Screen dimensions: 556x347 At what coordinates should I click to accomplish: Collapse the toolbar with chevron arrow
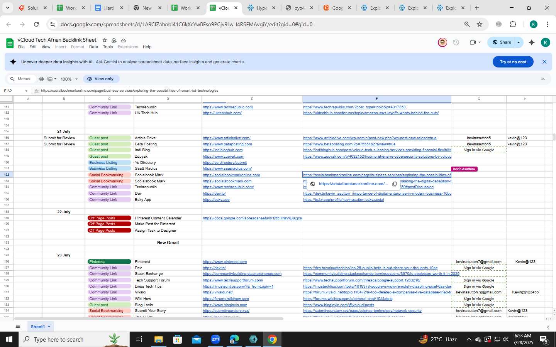click(x=543, y=79)
